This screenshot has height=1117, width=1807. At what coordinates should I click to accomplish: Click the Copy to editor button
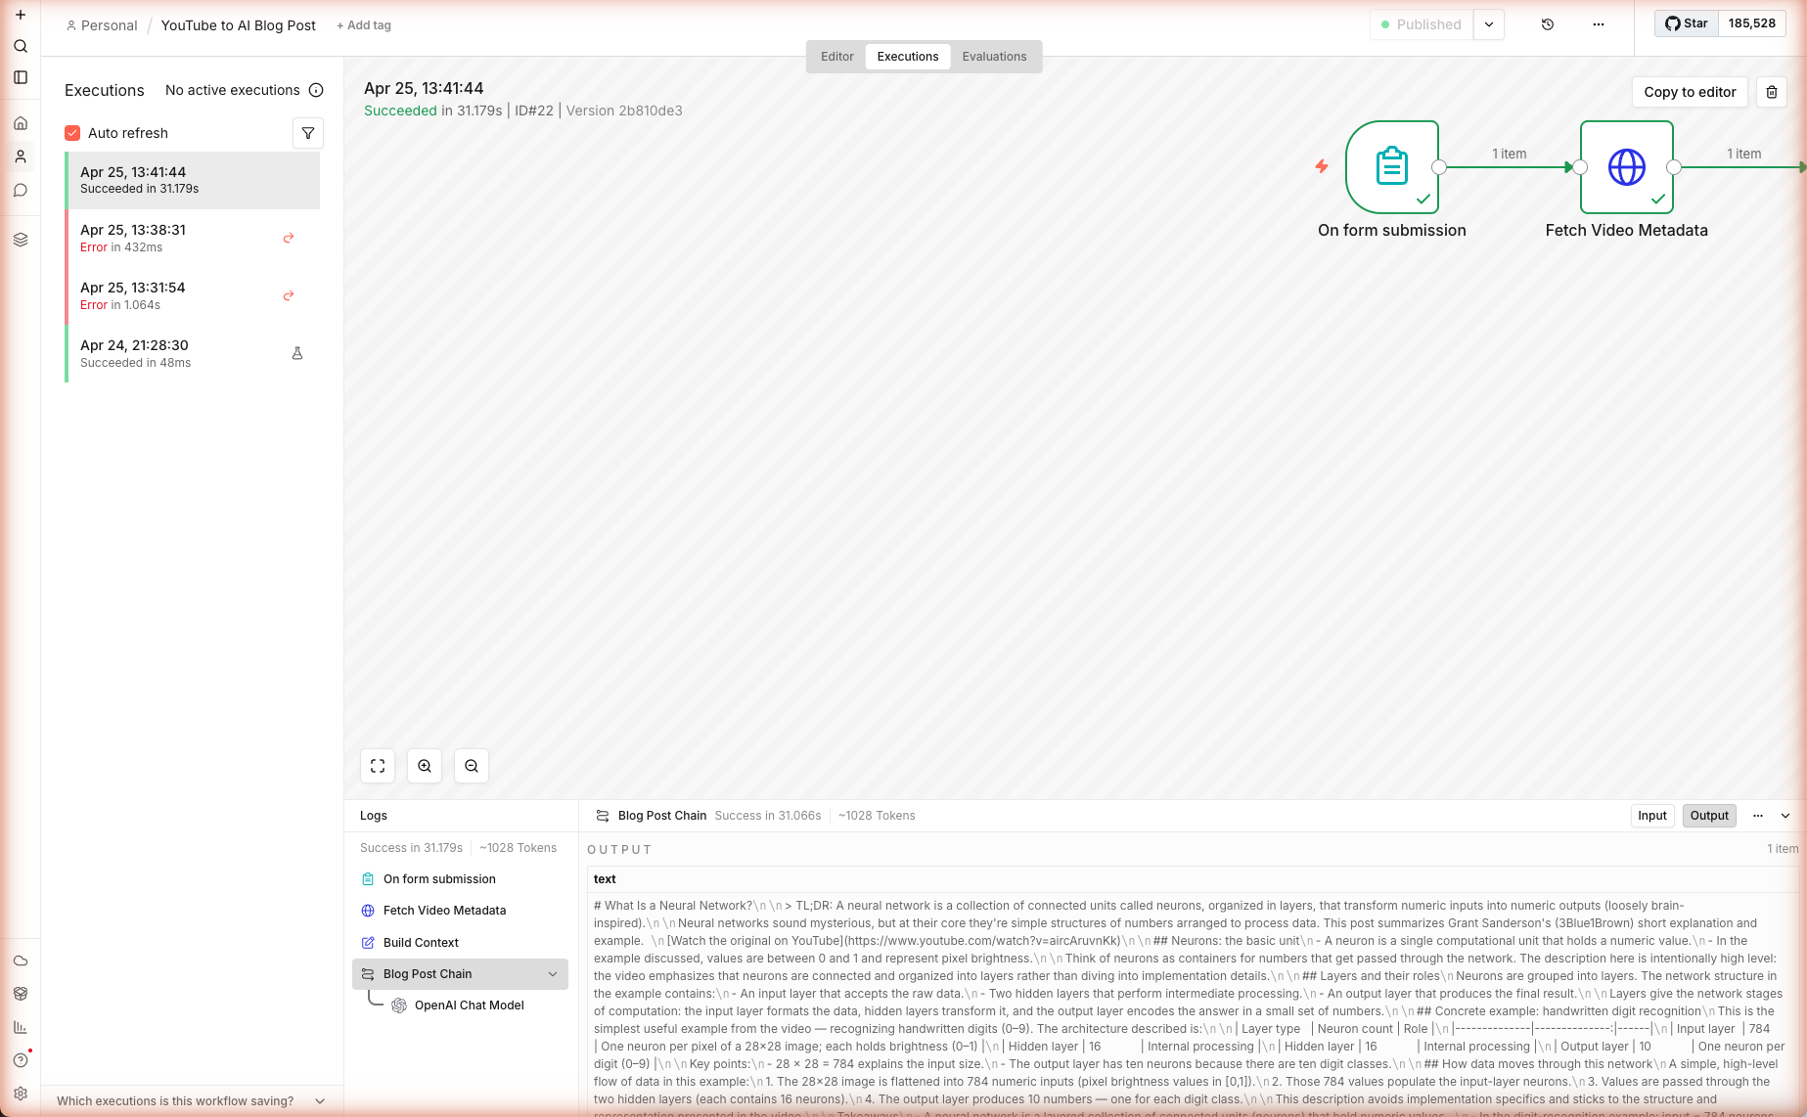click(x=1690, y=92)
